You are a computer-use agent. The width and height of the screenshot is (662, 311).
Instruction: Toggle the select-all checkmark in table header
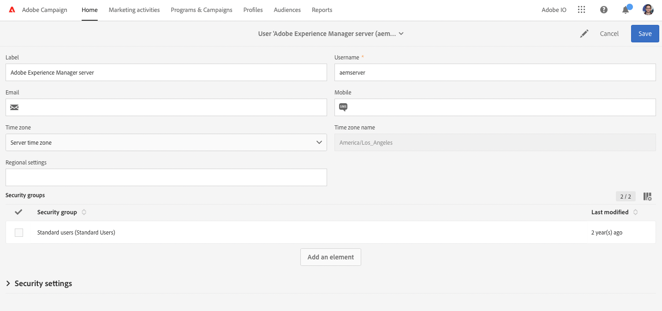[19, 212]
